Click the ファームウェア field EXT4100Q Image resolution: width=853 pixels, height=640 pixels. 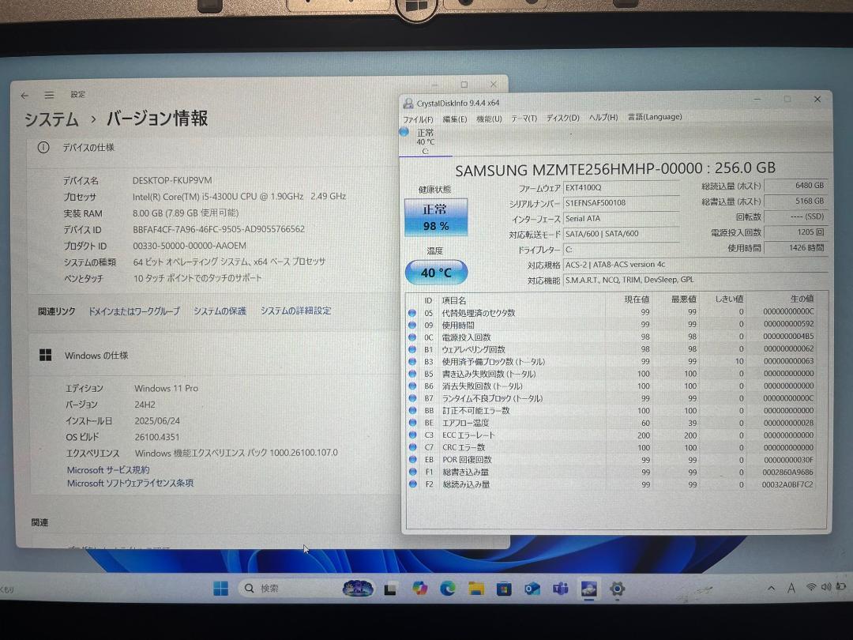(x=622, y=188)
